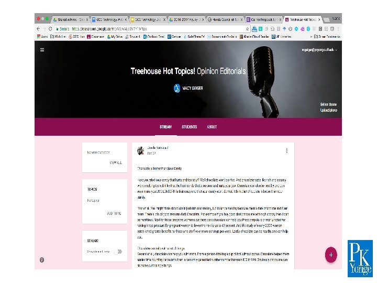Switch to the 2016-2017 Inquiry browser tab
Screen dimensions: 377x283
(186, 19)
